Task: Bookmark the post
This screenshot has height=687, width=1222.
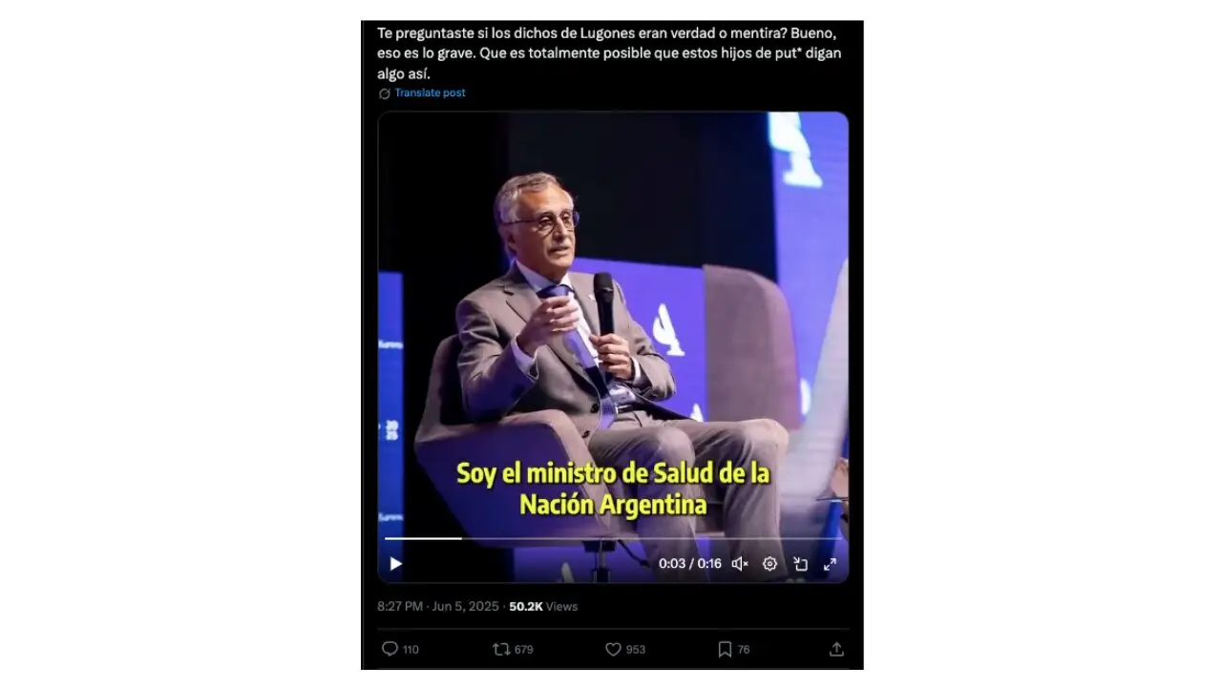Action: point(725,649)
